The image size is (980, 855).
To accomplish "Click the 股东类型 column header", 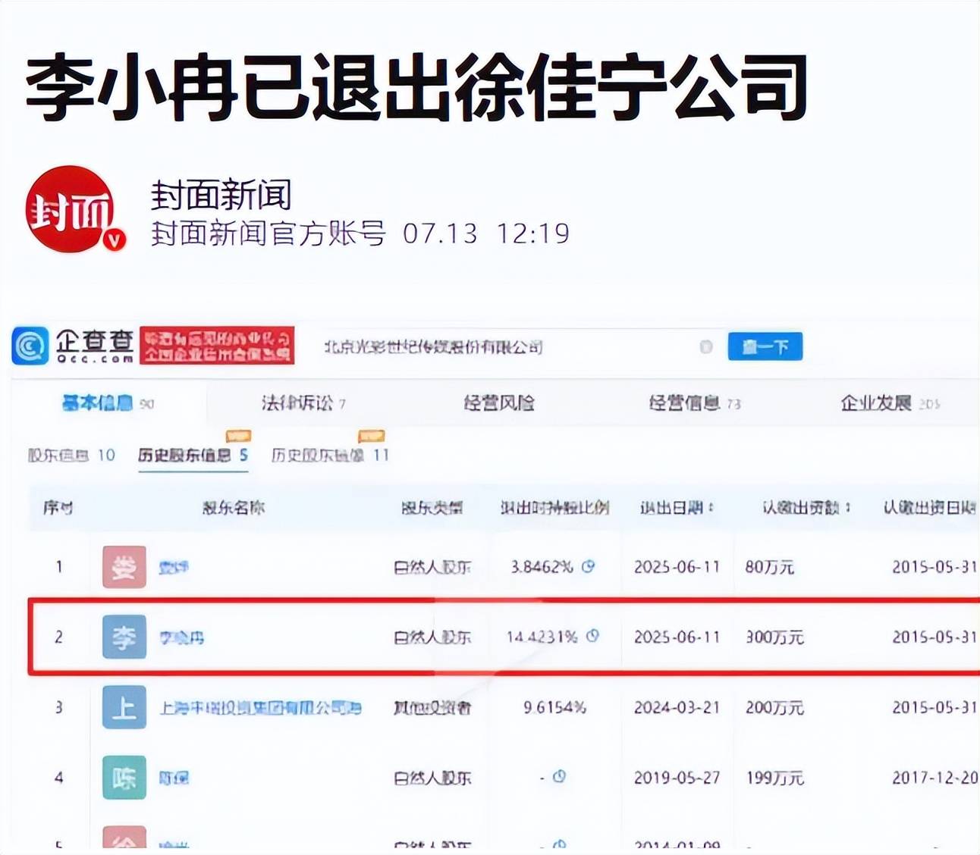I will point(432,508).
